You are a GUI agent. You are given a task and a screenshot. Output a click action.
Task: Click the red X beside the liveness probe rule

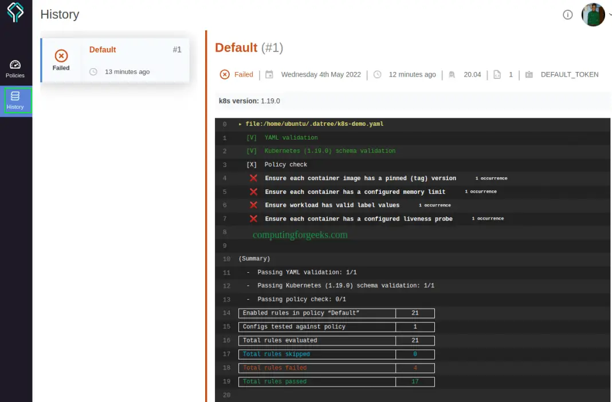254,218
